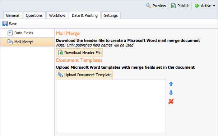
Task: Select Mail Merge in sidebar
Action: (x=27, y=42)
